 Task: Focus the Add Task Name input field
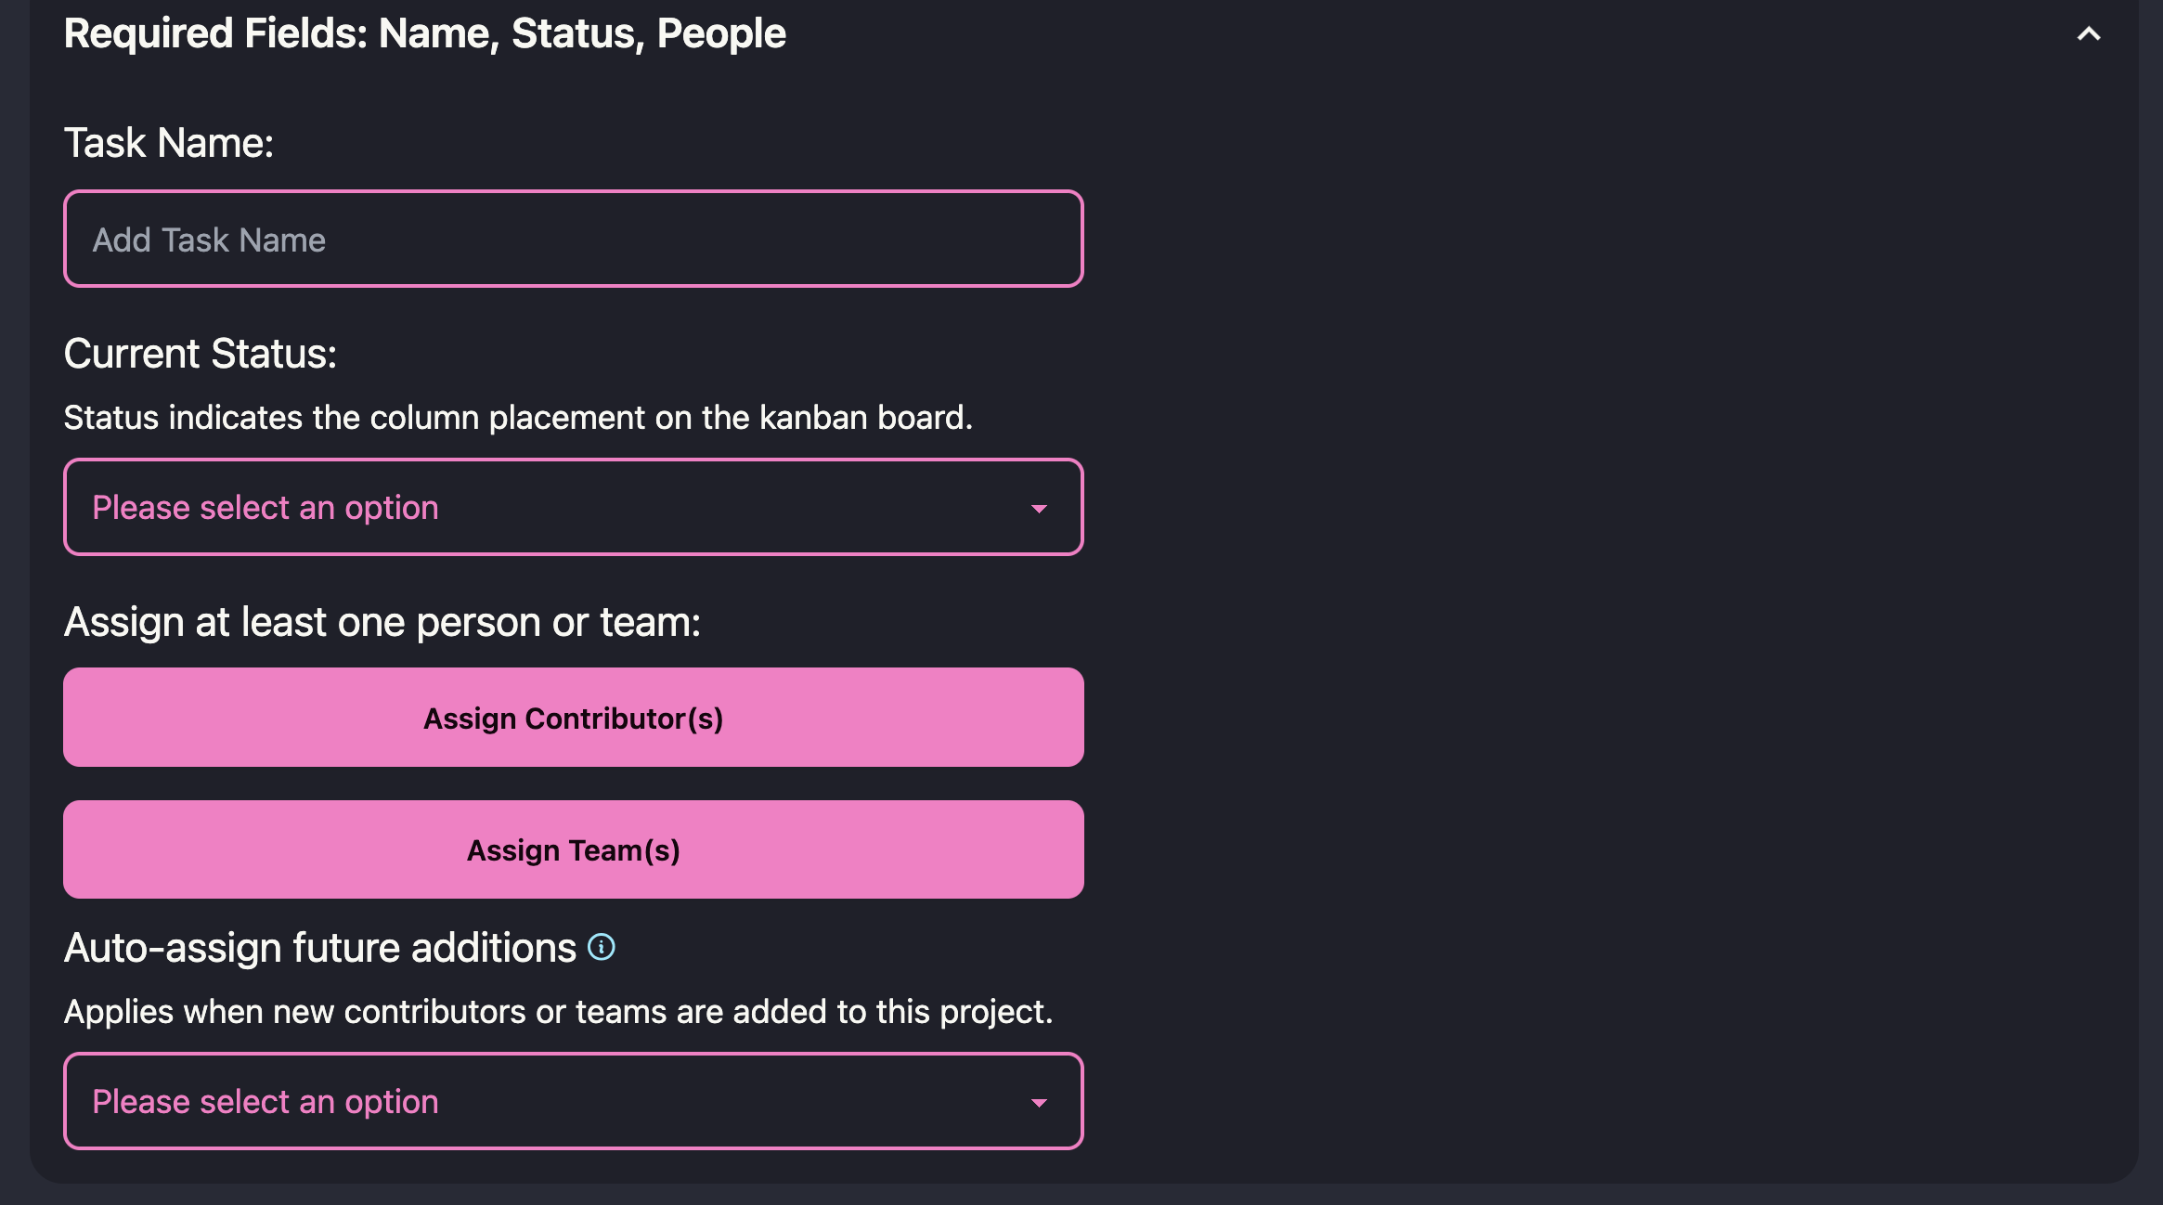(573, 240)
